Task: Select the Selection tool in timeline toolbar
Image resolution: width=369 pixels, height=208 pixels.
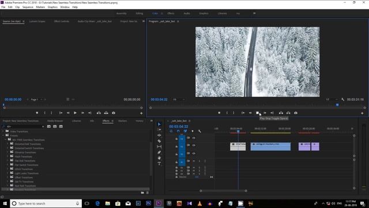Action: click(159, 124)
